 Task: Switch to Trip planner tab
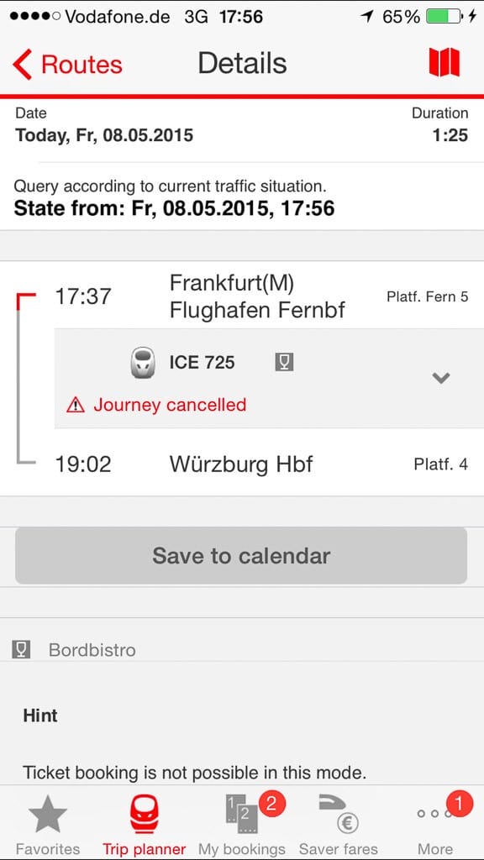tap(145, 824)
